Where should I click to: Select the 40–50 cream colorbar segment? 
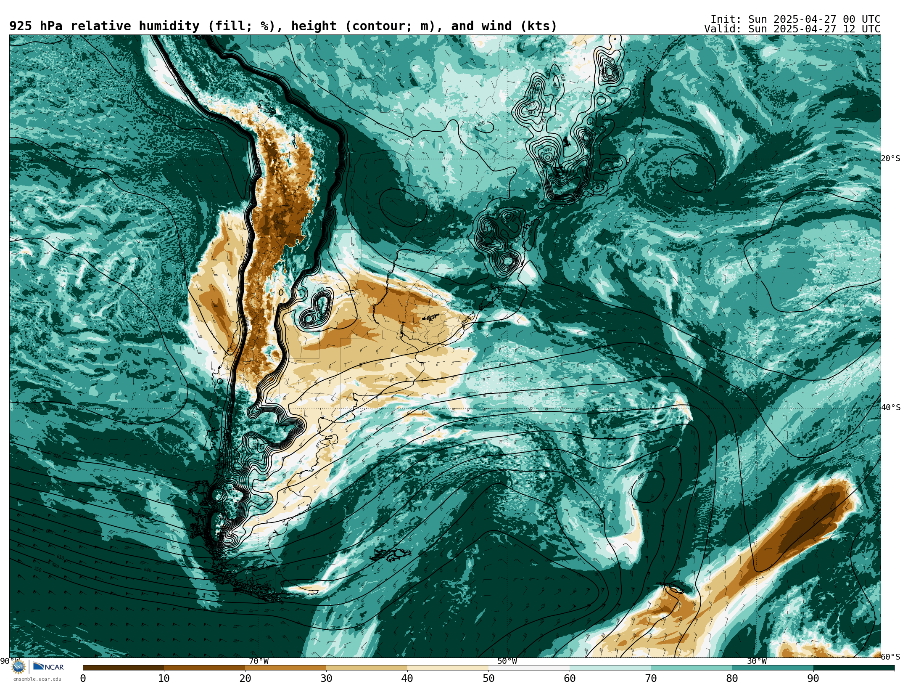point(448,668)
